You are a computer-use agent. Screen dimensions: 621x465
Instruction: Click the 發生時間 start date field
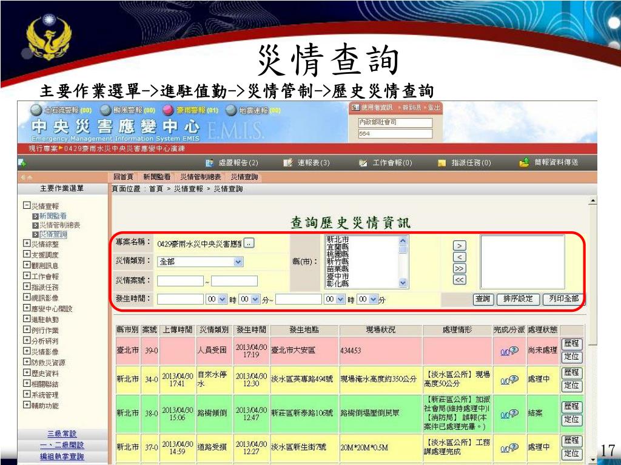180,299
